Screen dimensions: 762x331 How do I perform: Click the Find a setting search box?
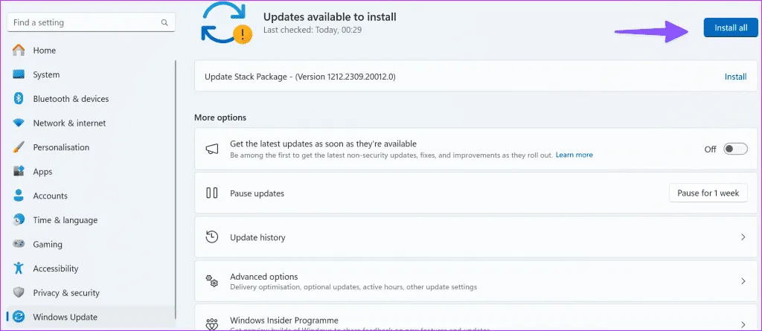point(82,23)
